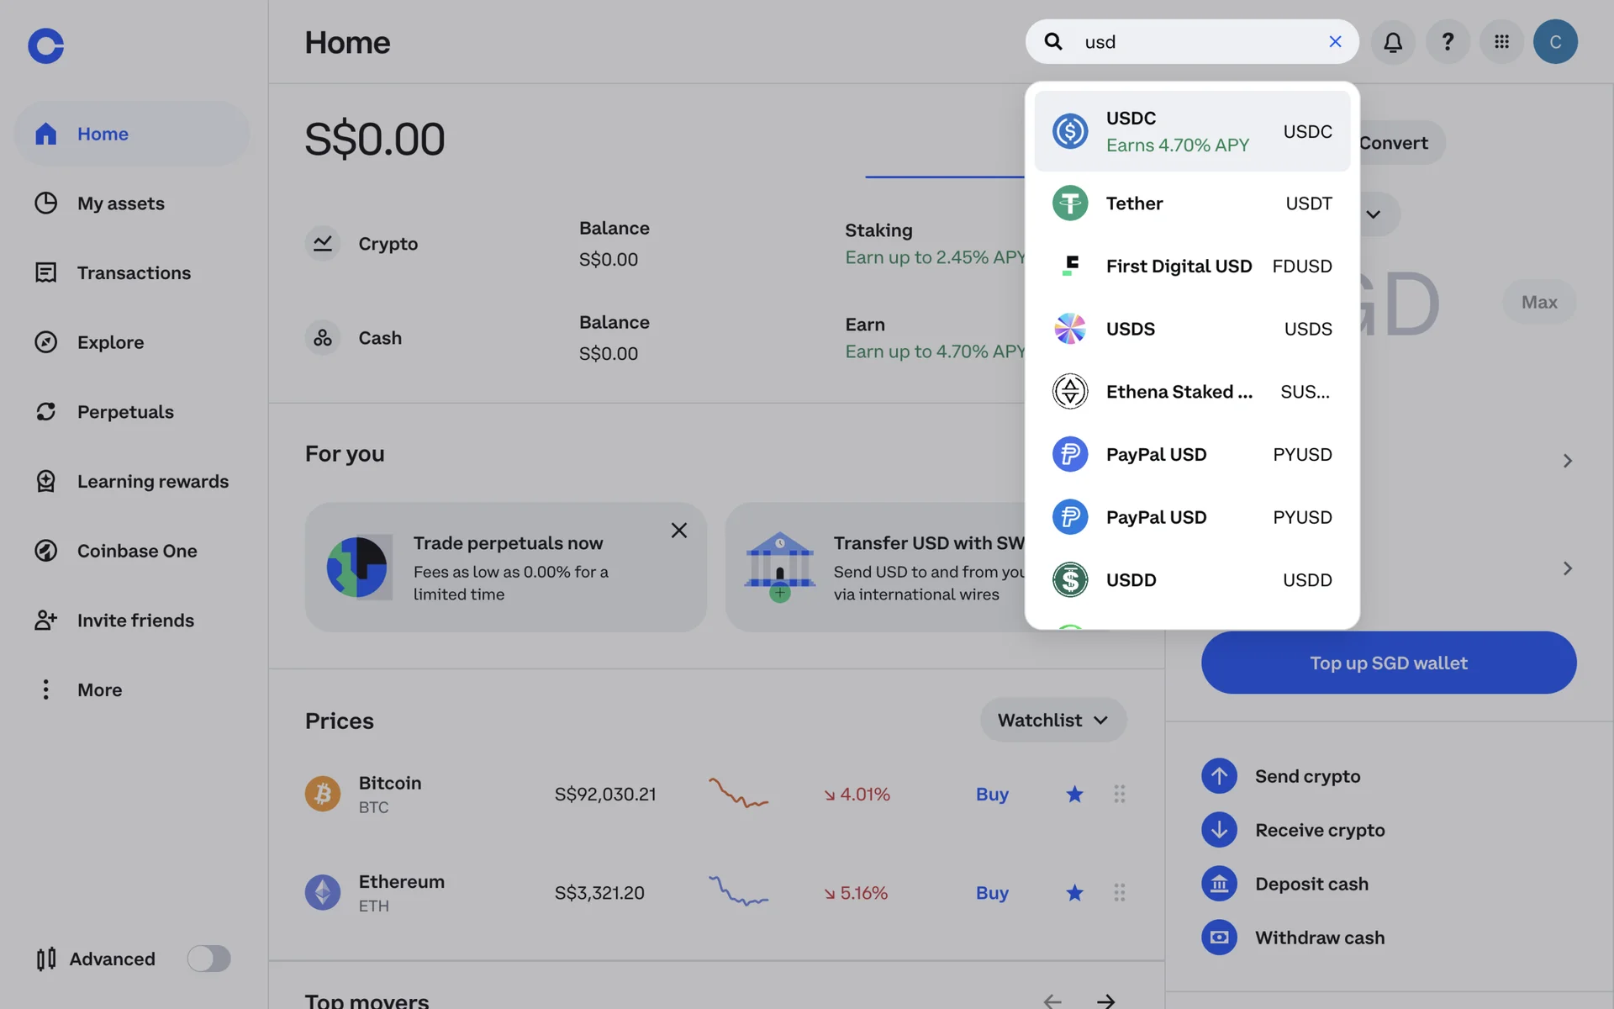
Task: Click Top up SGD wallet button
Action: click(x=1388, y=663)
